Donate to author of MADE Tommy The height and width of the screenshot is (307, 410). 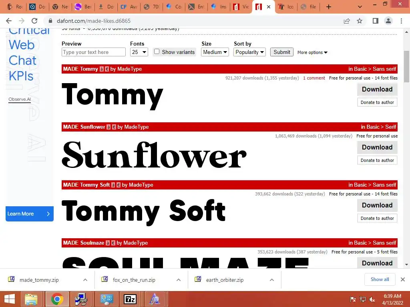pos(377,102)
